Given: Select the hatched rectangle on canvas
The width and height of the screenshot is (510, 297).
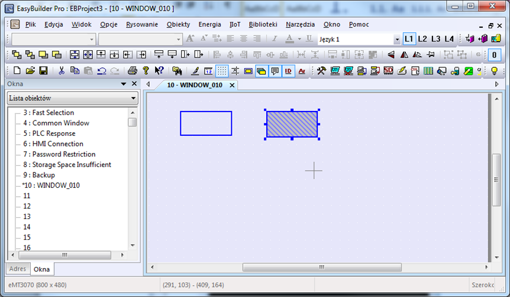Looking at the screenshot, I should tap(292, 124).
